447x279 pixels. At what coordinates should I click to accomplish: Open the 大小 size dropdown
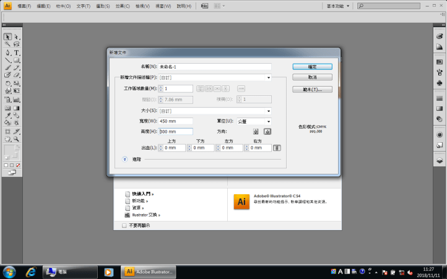(215, 111)
